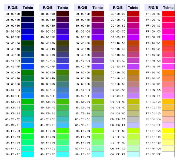177x163 pixels.
Task: Click the gray swatch for 80 / 80 / 80
Action: coord(98,84)
